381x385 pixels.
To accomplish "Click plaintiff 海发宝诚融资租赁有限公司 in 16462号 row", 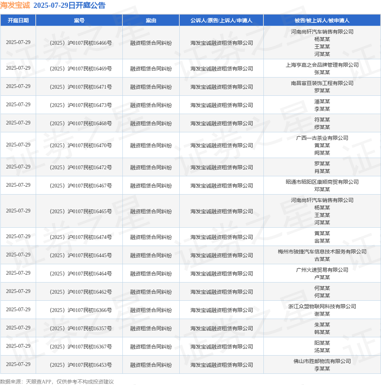I will 222,292.
